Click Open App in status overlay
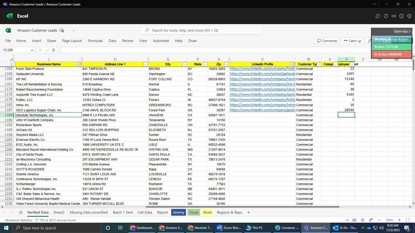Screen dimensions: 415x233 (x=402, y=31)
